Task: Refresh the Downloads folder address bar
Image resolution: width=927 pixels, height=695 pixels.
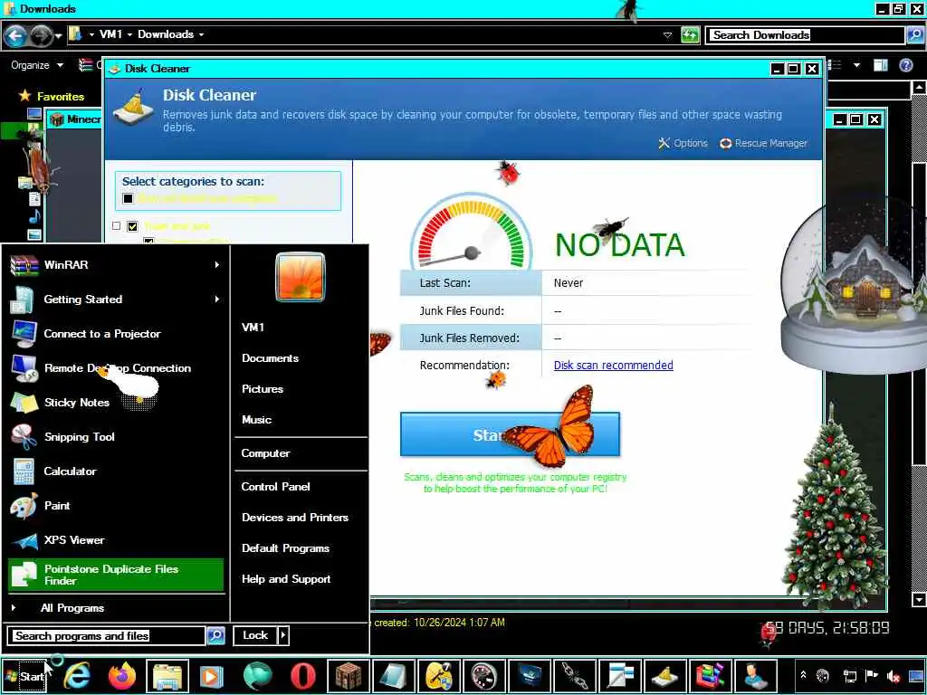Action: pyautogui.click(x=689, y=35)
